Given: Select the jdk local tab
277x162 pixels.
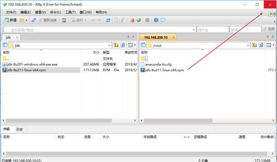Looking at the screenshot, I should pos(8,37).
